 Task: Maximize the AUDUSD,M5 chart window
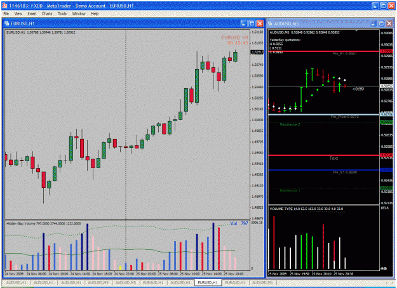[x=381, y=23]
